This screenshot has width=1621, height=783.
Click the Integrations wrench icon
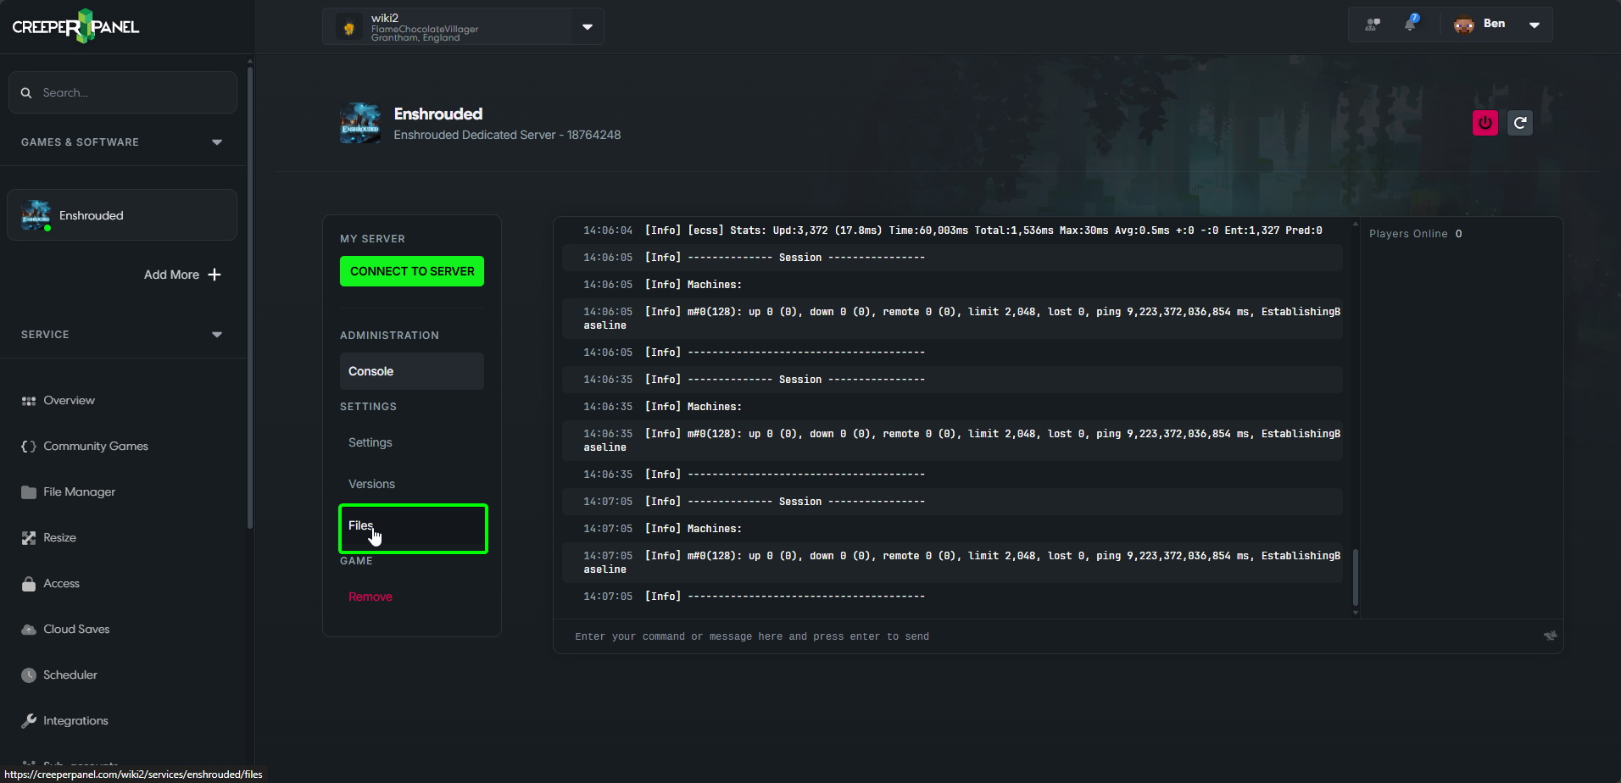[29, 721]
